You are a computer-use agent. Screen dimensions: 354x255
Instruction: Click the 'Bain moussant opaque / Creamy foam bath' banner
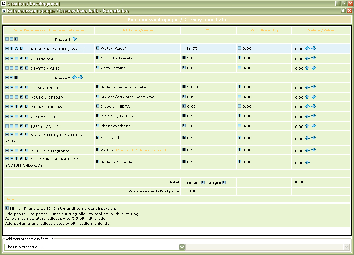pos(177,20)
